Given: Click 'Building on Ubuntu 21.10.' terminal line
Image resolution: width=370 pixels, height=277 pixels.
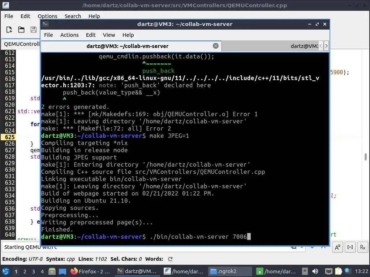Looking at the screenshot, I should click(x=86, y=201).
